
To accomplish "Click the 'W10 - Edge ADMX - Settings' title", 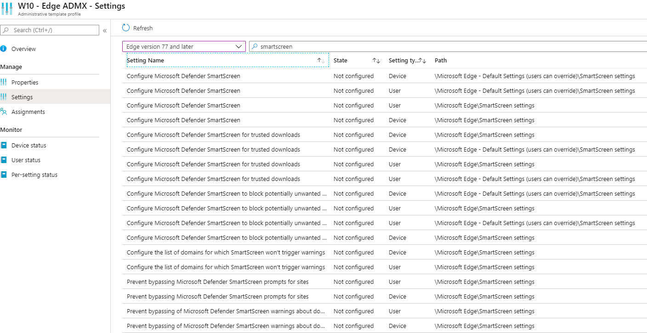I will point(71,6).
